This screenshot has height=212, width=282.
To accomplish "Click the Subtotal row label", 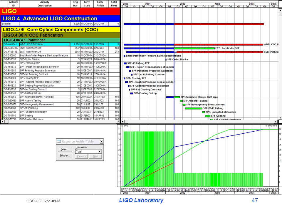I will pos(6,24).
